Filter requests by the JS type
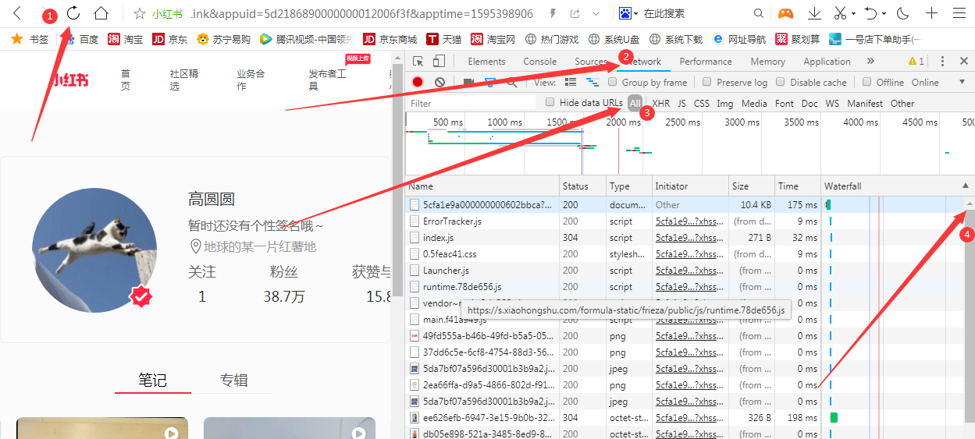This screenshot has width=975, height=439. [681, 103]
